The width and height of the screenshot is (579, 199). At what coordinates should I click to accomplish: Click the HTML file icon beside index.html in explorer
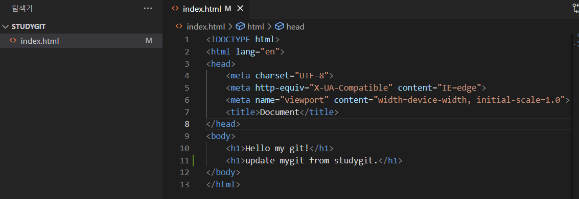[13, 41]
